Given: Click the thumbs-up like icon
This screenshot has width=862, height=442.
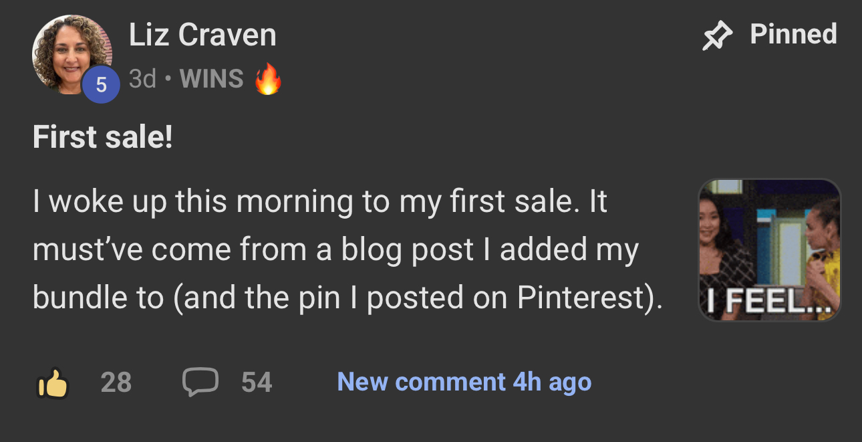Looking at the screenshot, I should 53,383.
